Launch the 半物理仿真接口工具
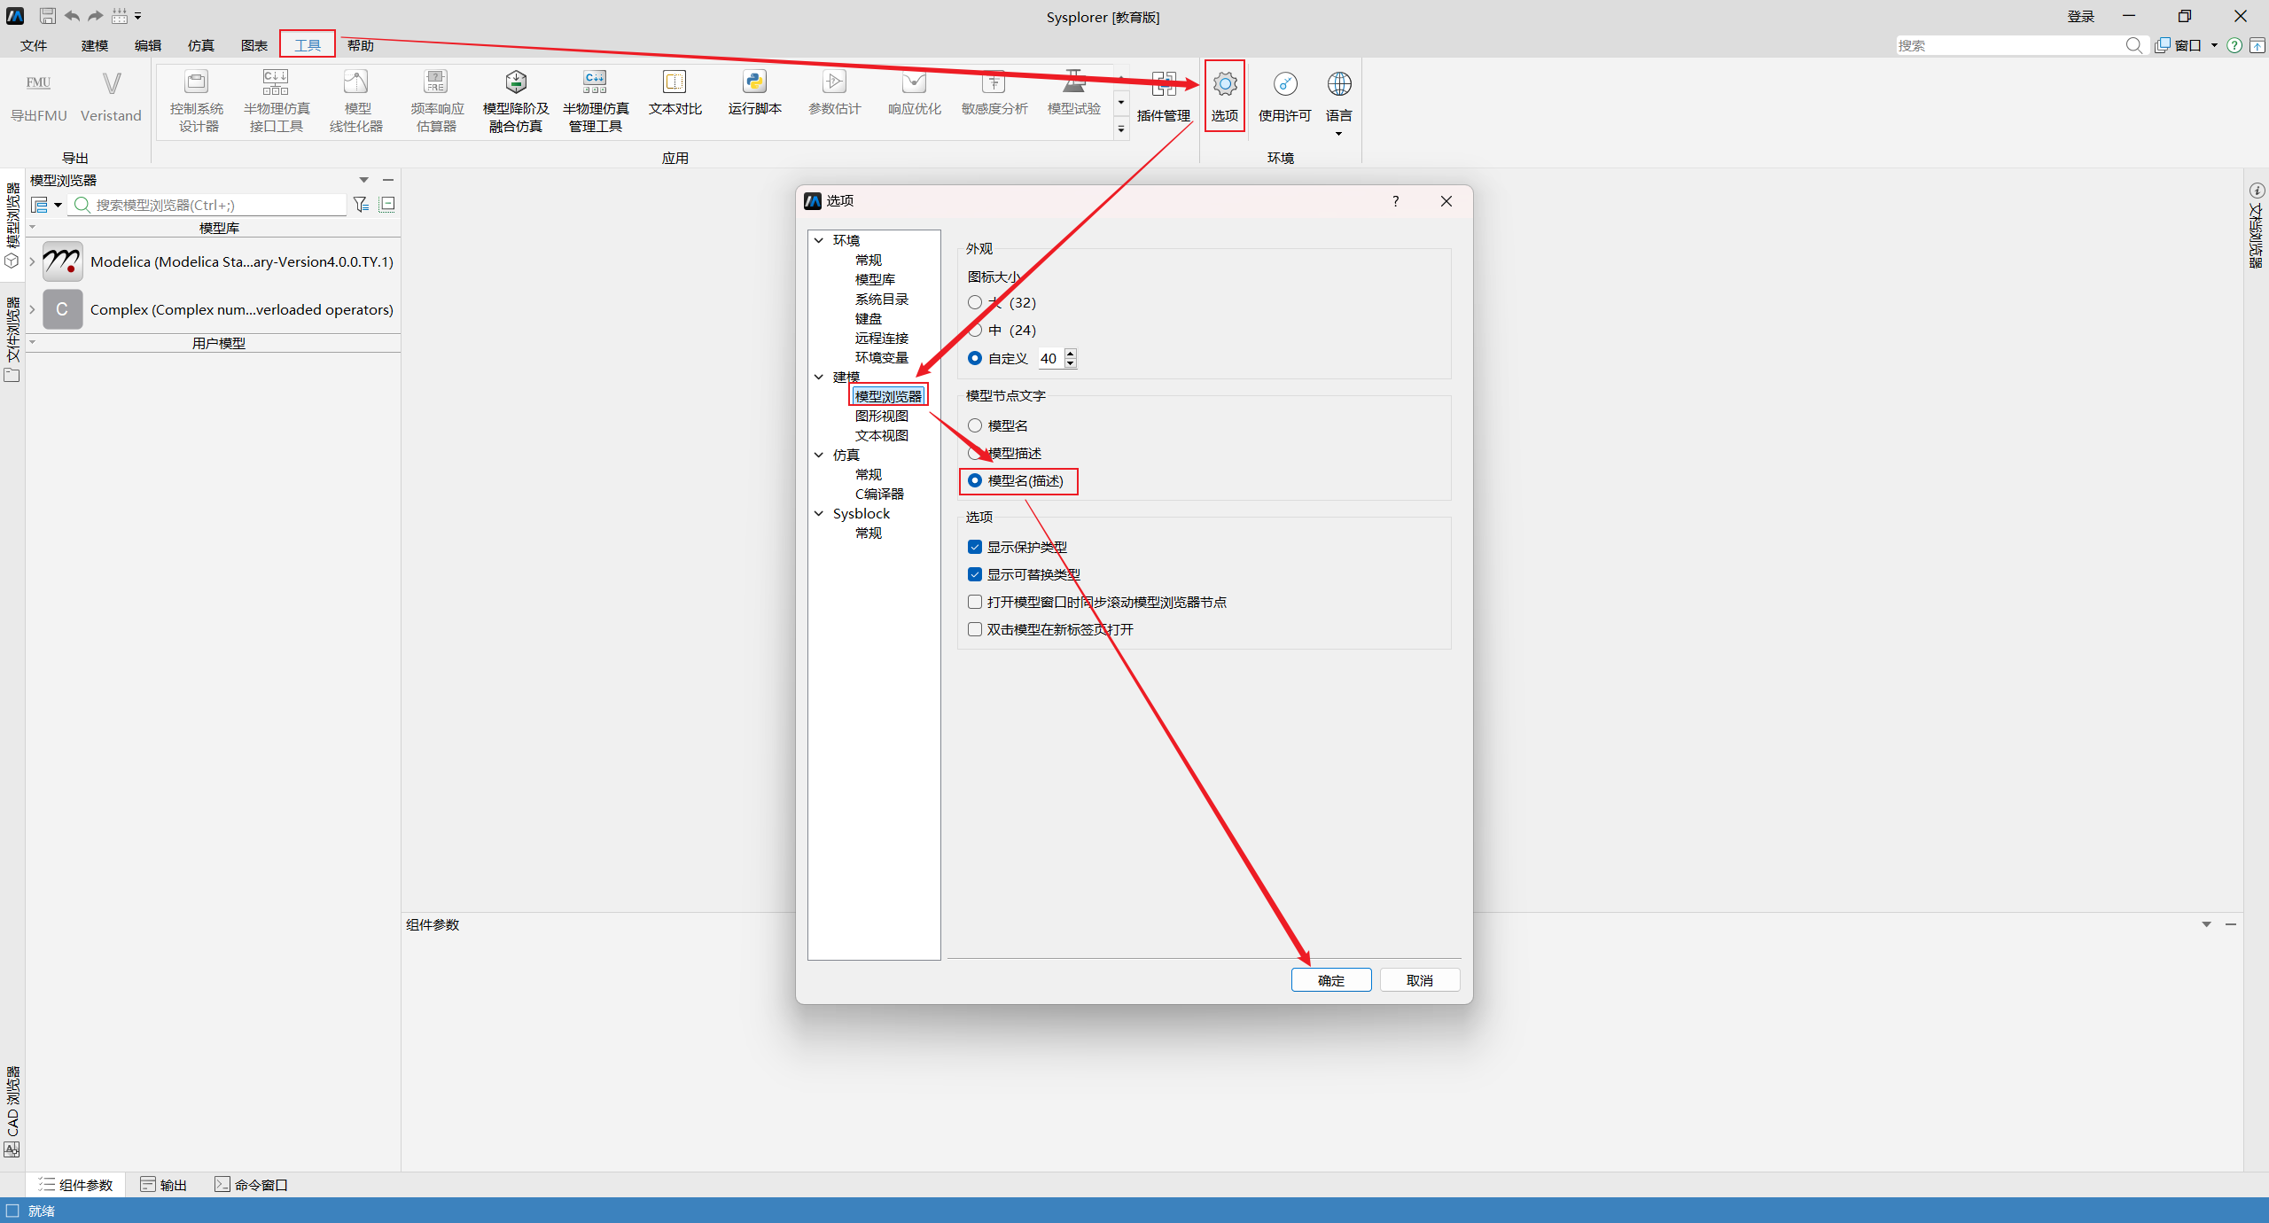The image size is (2269, 1223). [276, 99]
